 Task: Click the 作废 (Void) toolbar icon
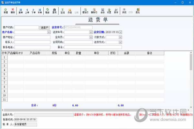(x=70, y=11)
